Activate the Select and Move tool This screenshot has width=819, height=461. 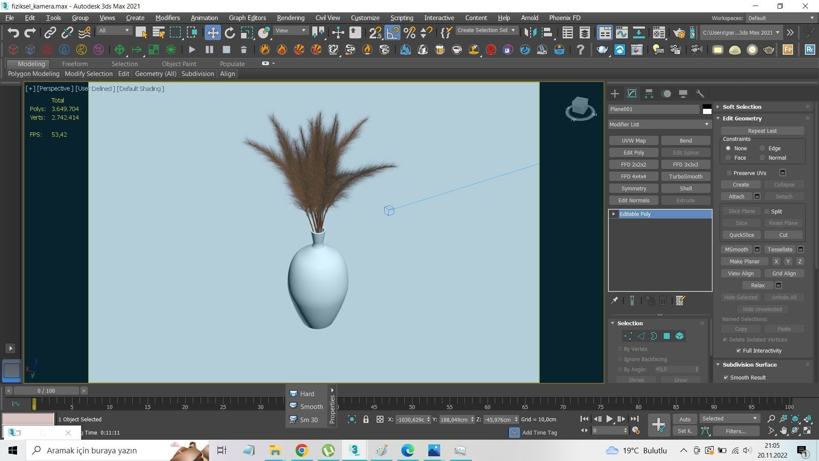213,33
